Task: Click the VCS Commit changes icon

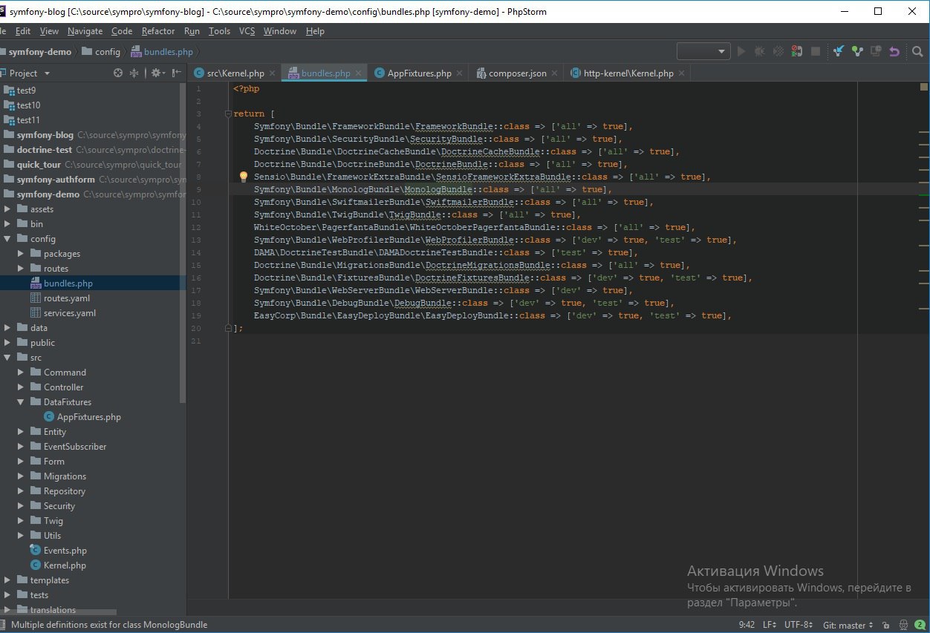Action: [858, 51]
